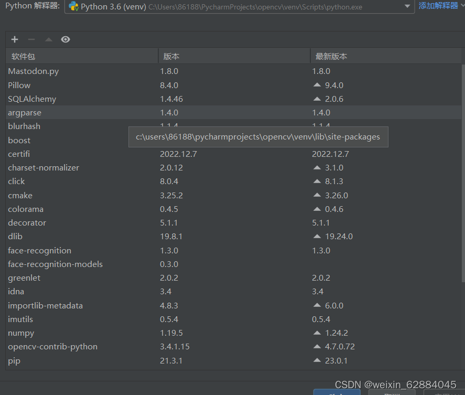
Task: Click latest version 0.5.4 of imutils
Action: click(x=321, y=319)
